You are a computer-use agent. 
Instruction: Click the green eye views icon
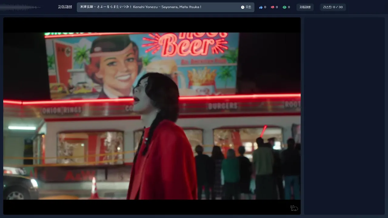(284, 7)
